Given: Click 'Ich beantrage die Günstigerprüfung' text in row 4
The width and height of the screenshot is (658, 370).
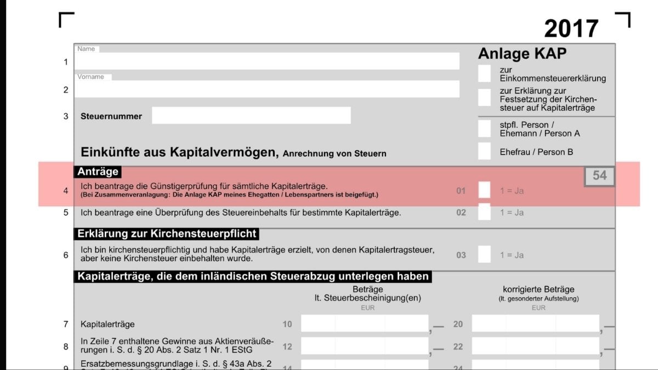Looking at the screenshot, I should point(204,186).
